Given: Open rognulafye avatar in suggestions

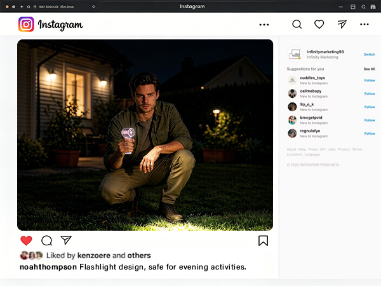Looking at the screenshot, I should (x=292, y=133).
